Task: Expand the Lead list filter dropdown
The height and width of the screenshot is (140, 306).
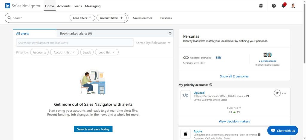Action: click(107, 52)
